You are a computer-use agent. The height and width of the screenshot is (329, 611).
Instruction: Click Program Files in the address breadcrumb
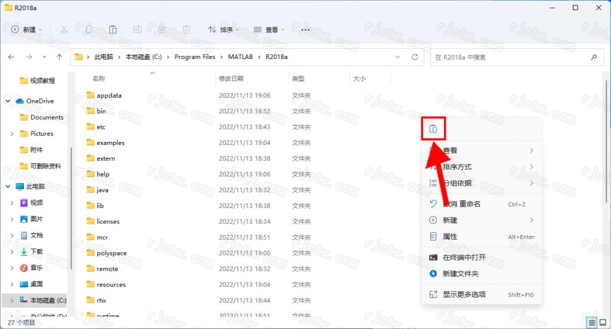coord(195,57)
